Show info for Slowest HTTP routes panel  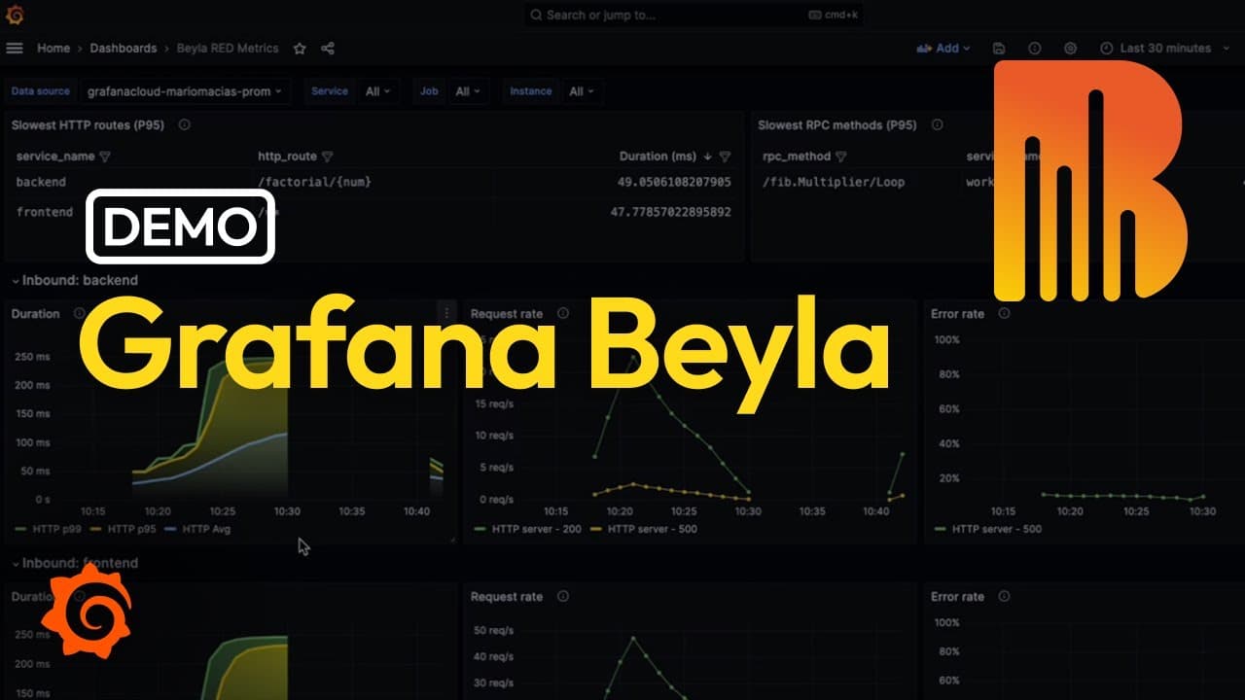(184, 124)
